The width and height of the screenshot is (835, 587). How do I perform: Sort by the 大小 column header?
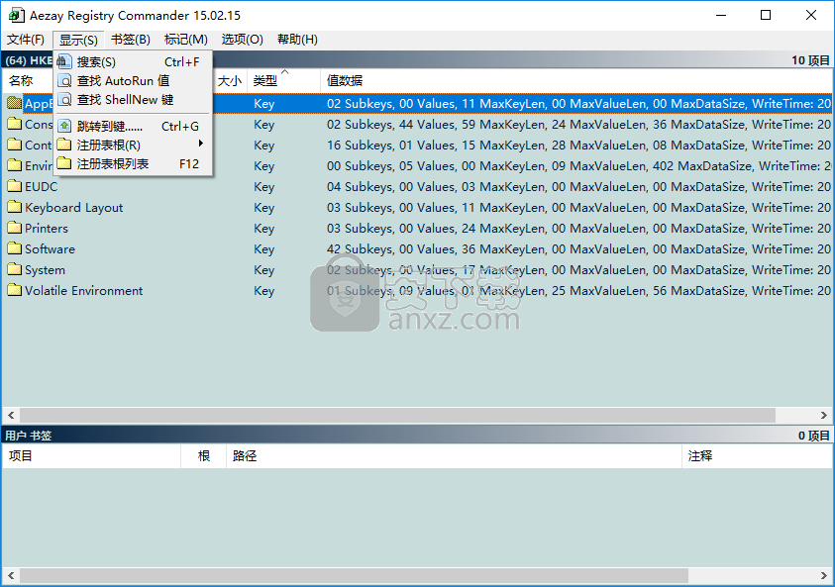coord(230,81)
